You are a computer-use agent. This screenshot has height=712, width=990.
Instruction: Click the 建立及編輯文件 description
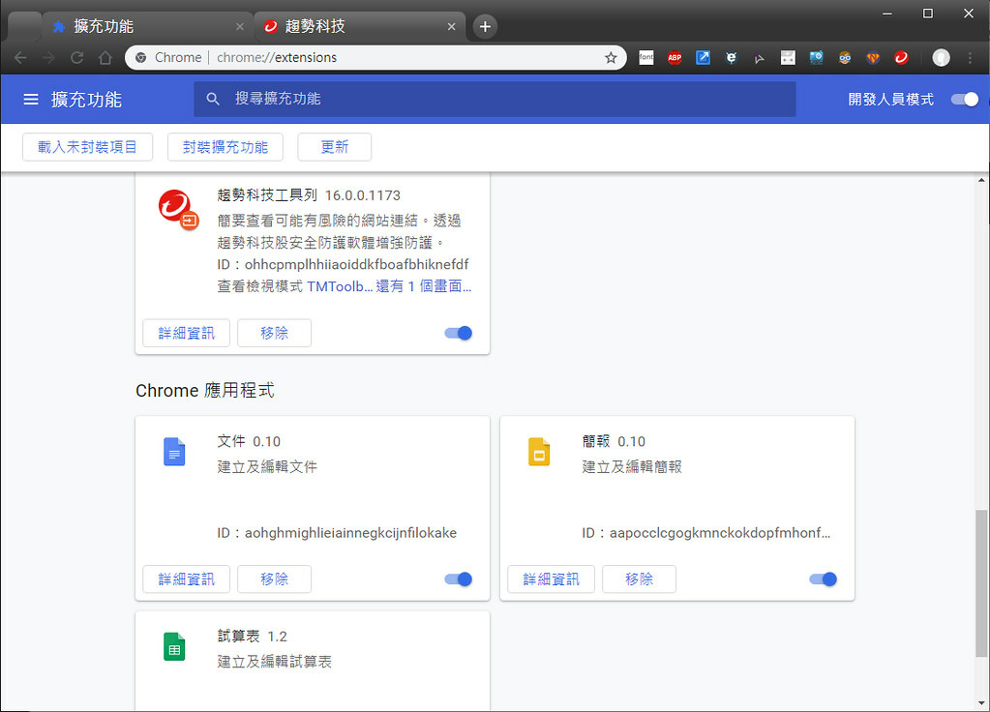(267, 466)
